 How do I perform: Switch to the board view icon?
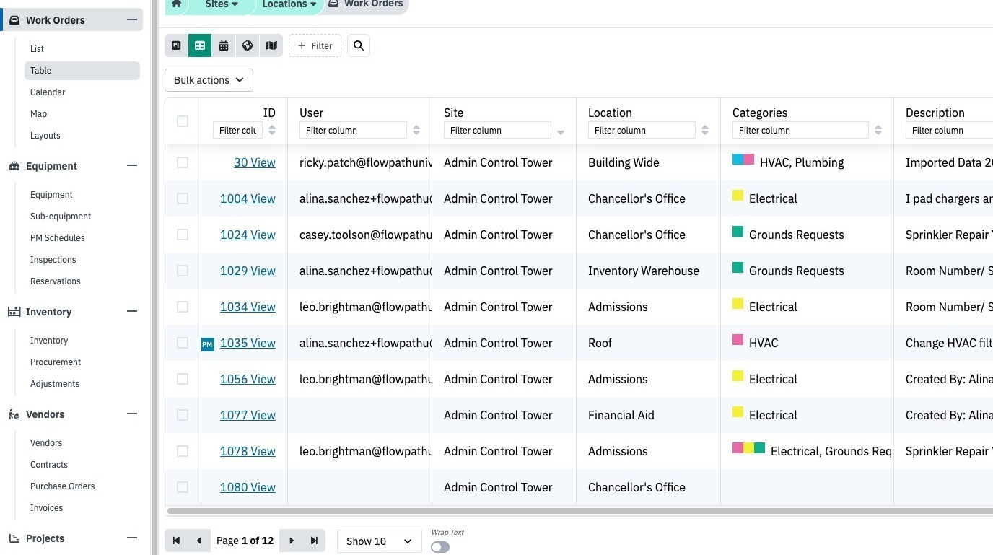coord(176,45)
